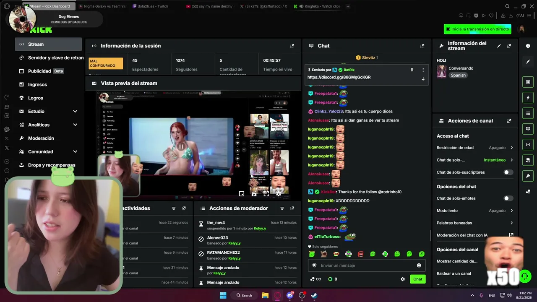Open Chat de solo-seguidores Instantáneo setting
This screenshot has height=302, width=537.
coord(475,160)
